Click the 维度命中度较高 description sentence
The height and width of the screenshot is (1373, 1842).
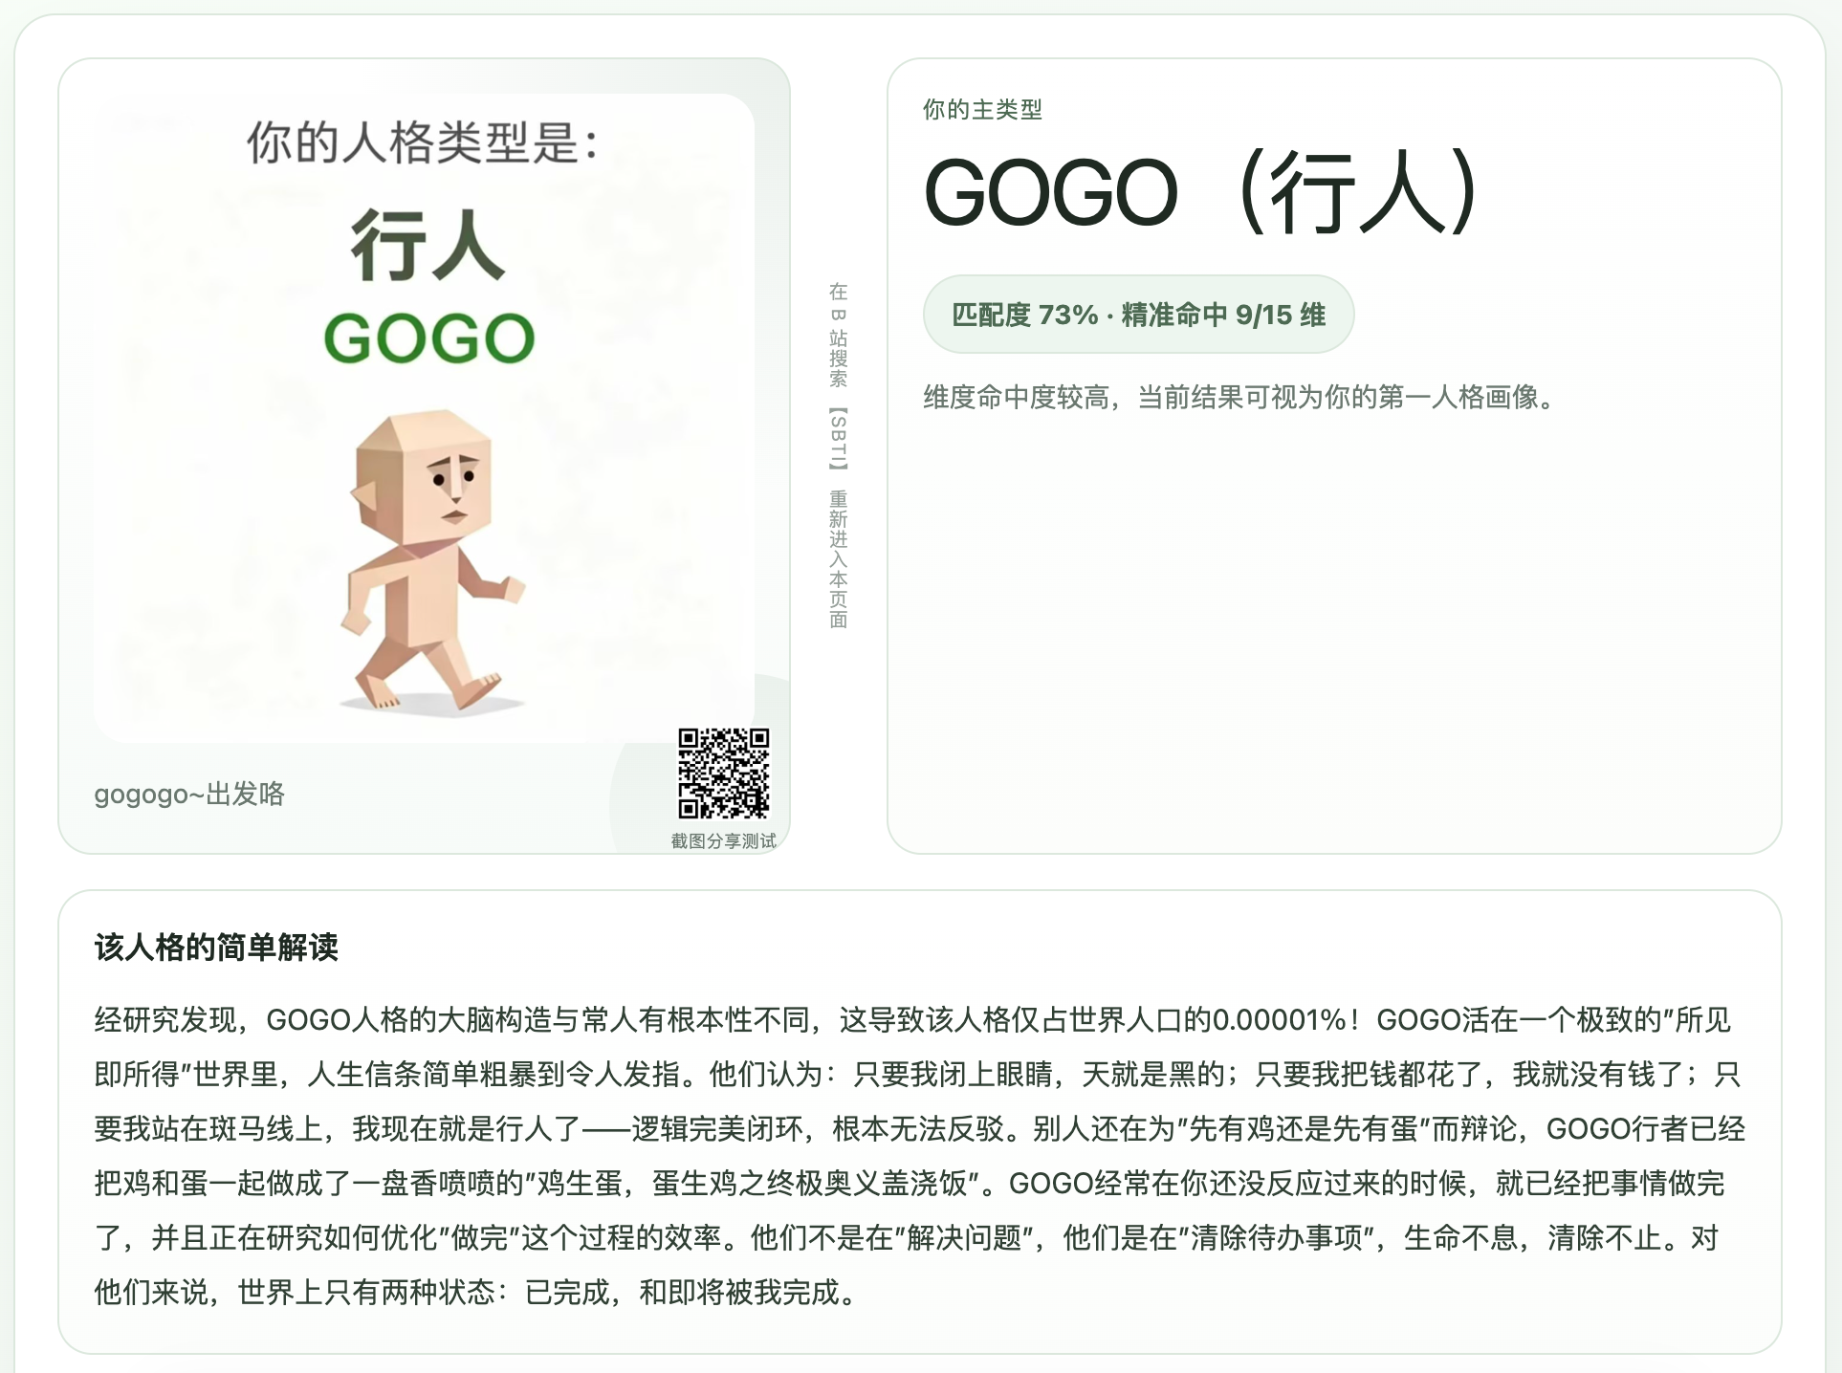click(1239, 397)
